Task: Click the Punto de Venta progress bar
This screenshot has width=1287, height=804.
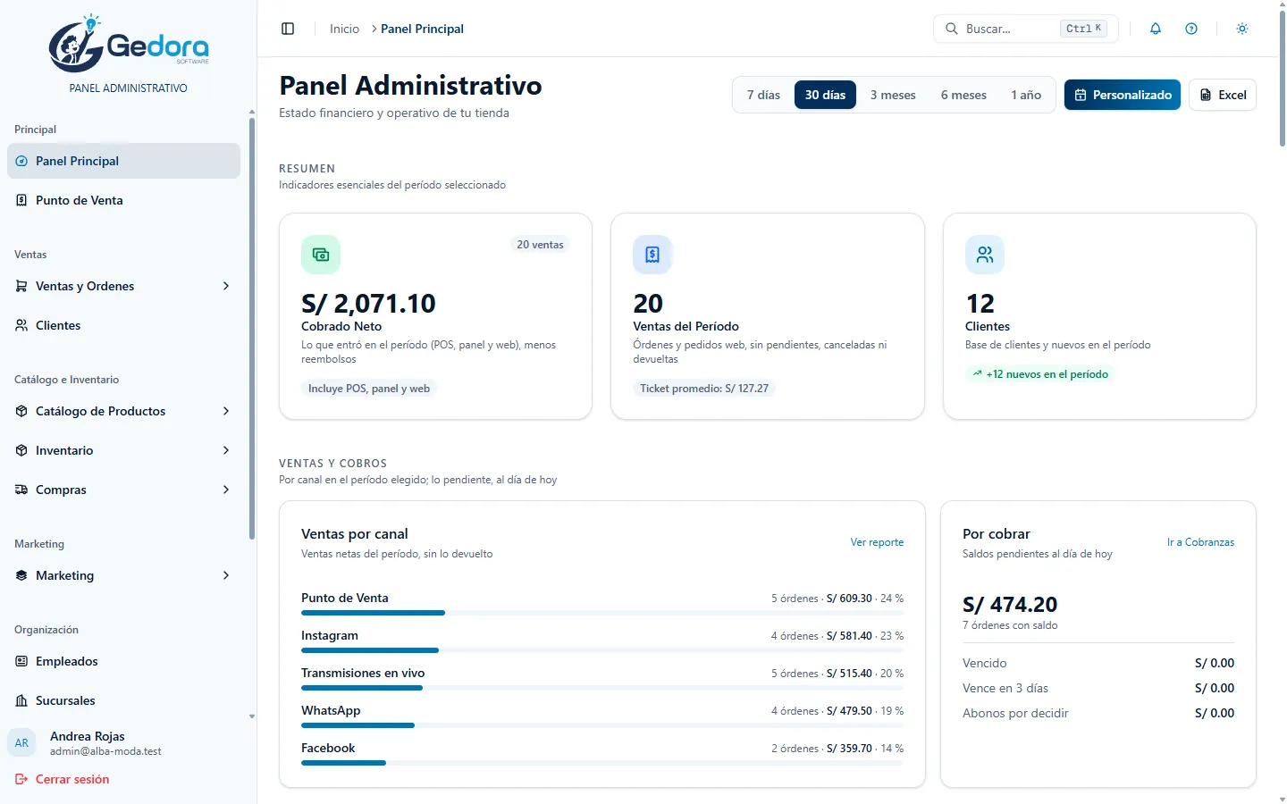Action: (602, 613)
